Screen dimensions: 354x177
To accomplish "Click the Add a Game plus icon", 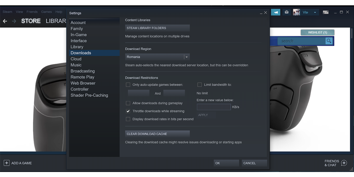I will pos(6,163).
